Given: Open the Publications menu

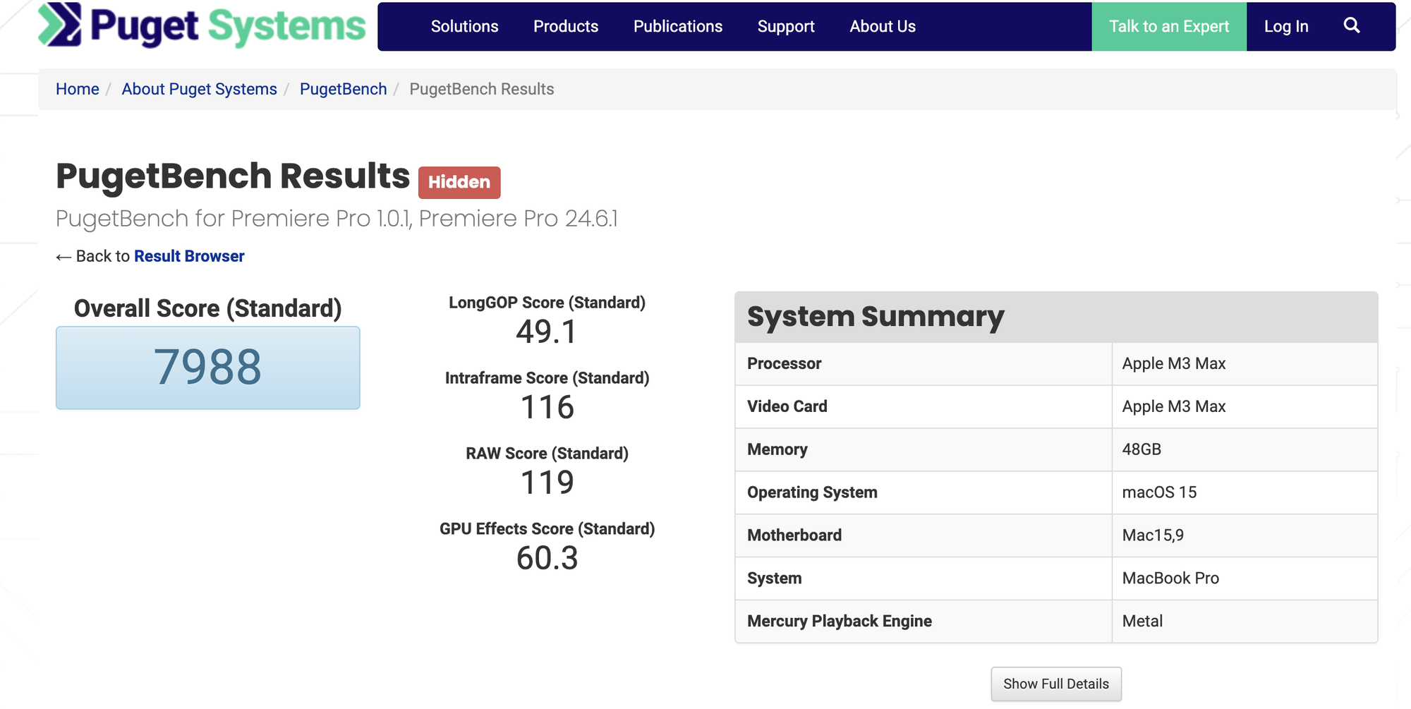Looking at the screenshot, I should click(x=678, y=27).
